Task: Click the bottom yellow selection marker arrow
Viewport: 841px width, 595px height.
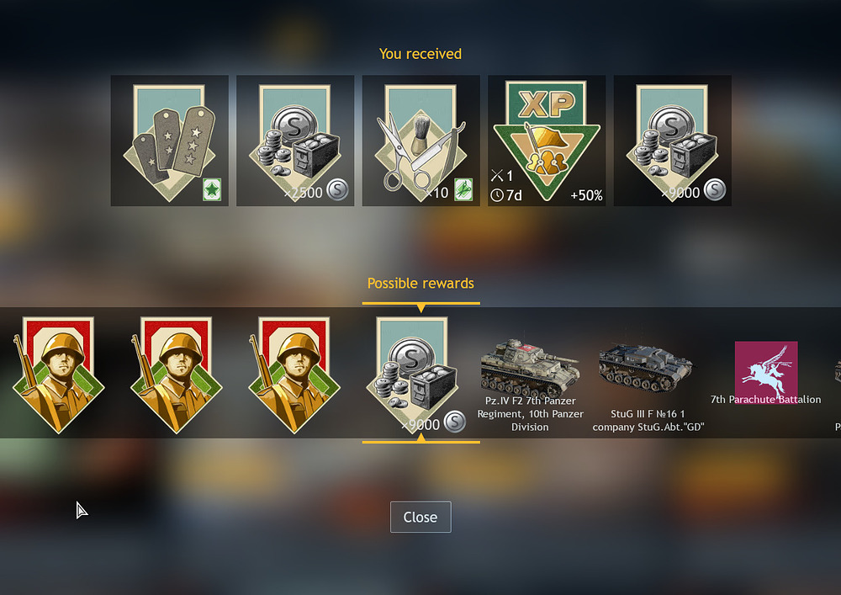Action: tap(421, 438)
